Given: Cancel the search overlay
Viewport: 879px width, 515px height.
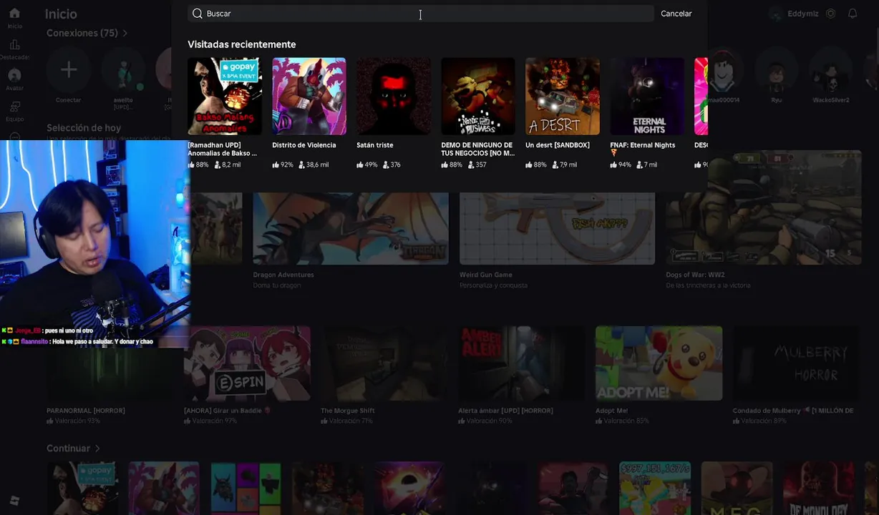Looking at the screenshot, I should [x=676, y=14].
